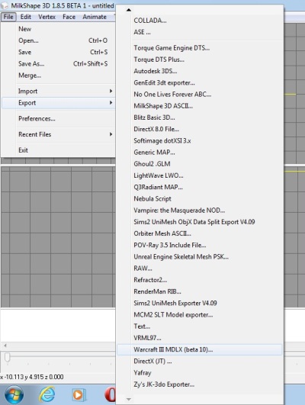
Task: Open the Animate menu
Action: coord(95,17)
